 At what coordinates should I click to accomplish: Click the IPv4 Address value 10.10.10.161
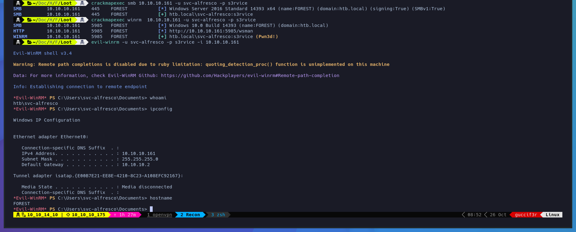point(138,153)
